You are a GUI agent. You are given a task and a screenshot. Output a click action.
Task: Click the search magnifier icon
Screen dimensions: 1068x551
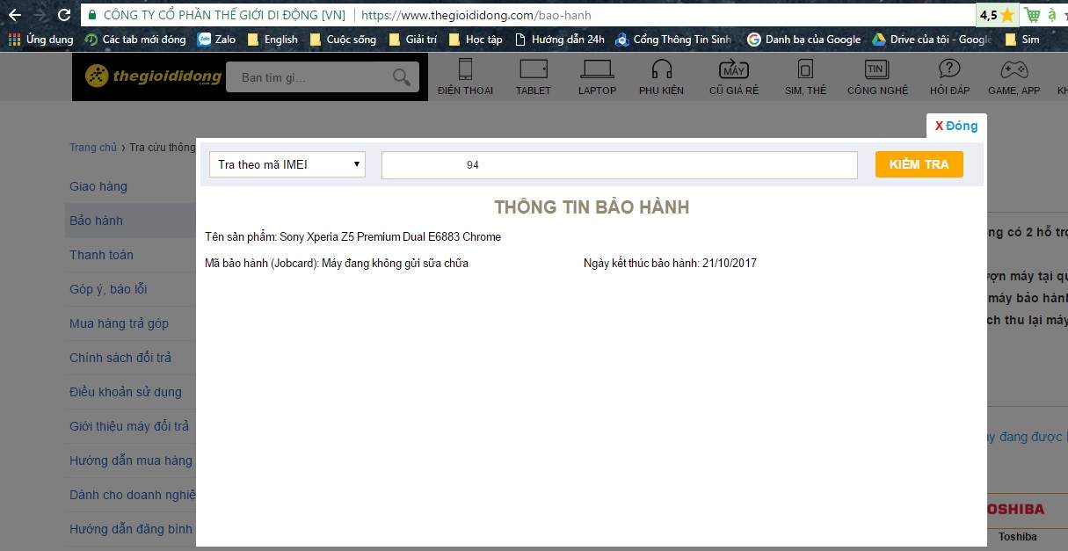coord(402,77)
